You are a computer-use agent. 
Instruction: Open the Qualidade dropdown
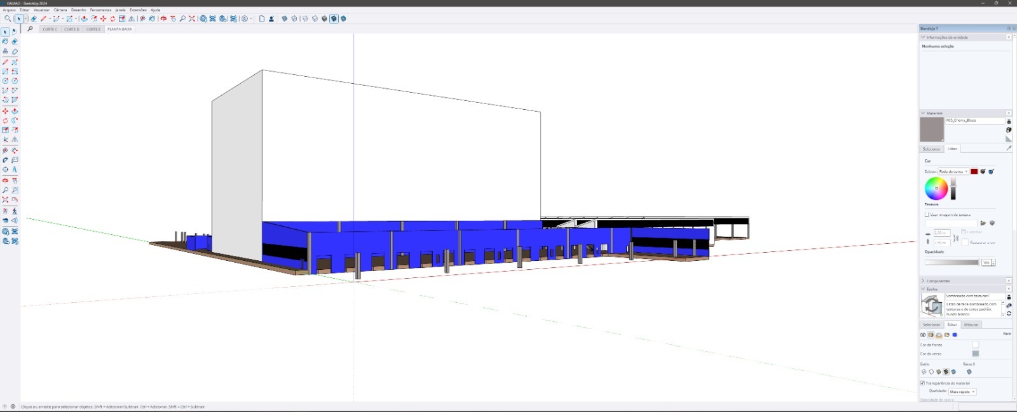pyautogui.click(x=962, y=392)
